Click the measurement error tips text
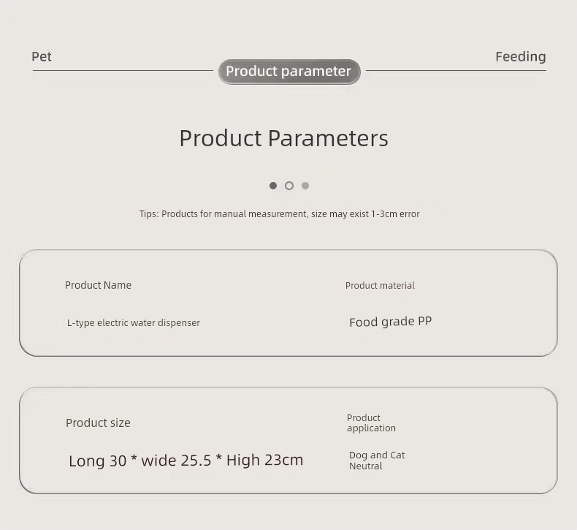Screen dimensions: 577x530 click(x=279, y=214)
